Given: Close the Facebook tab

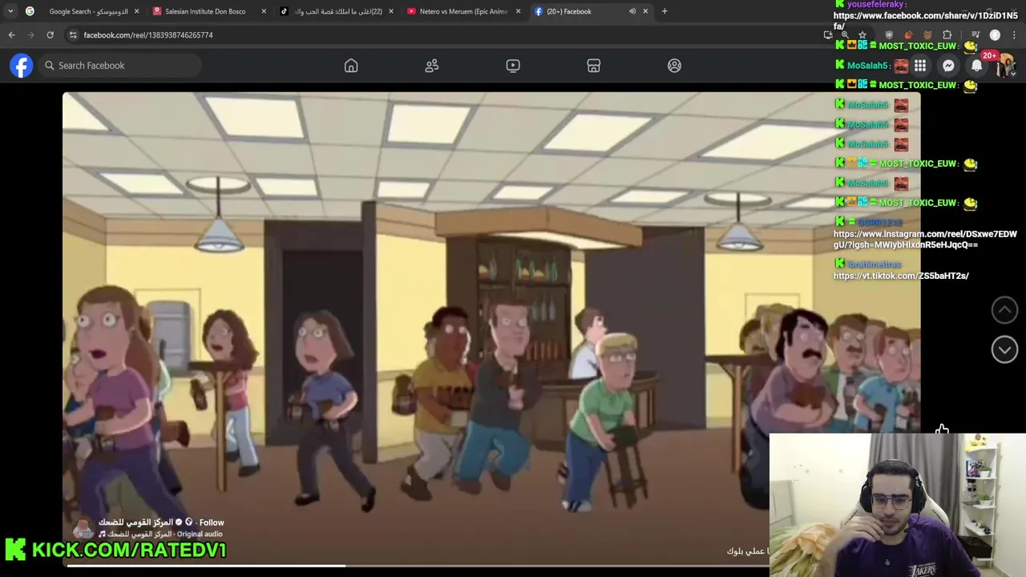Looking at the screenshot, I should (645, 11).
